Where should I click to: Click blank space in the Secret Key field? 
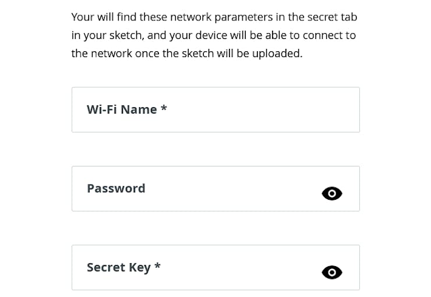point(239,267)
